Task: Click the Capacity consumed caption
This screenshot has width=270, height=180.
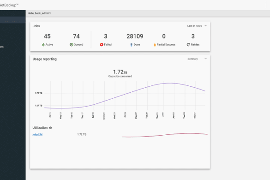Action: [x=120, y=76]
